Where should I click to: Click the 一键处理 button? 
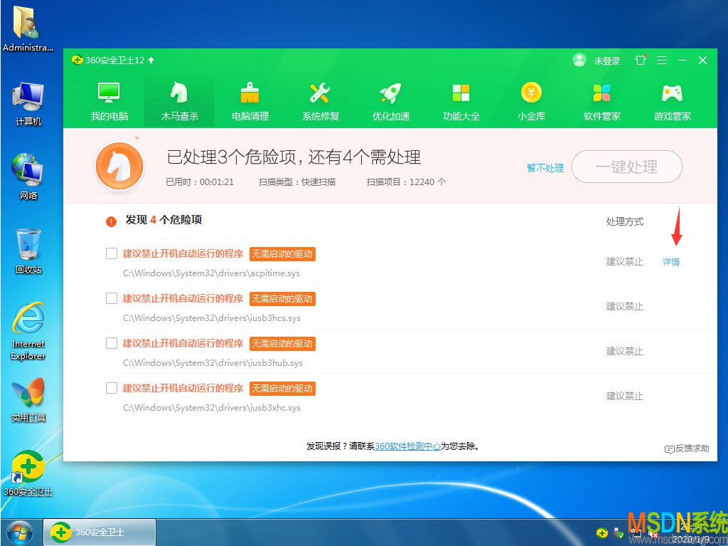point(627,167)
